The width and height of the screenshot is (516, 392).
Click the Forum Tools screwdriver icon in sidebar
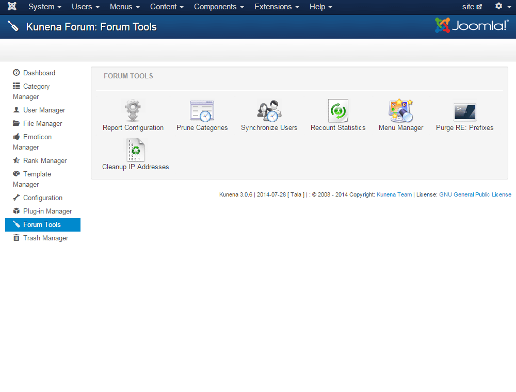tap(16, 224)
